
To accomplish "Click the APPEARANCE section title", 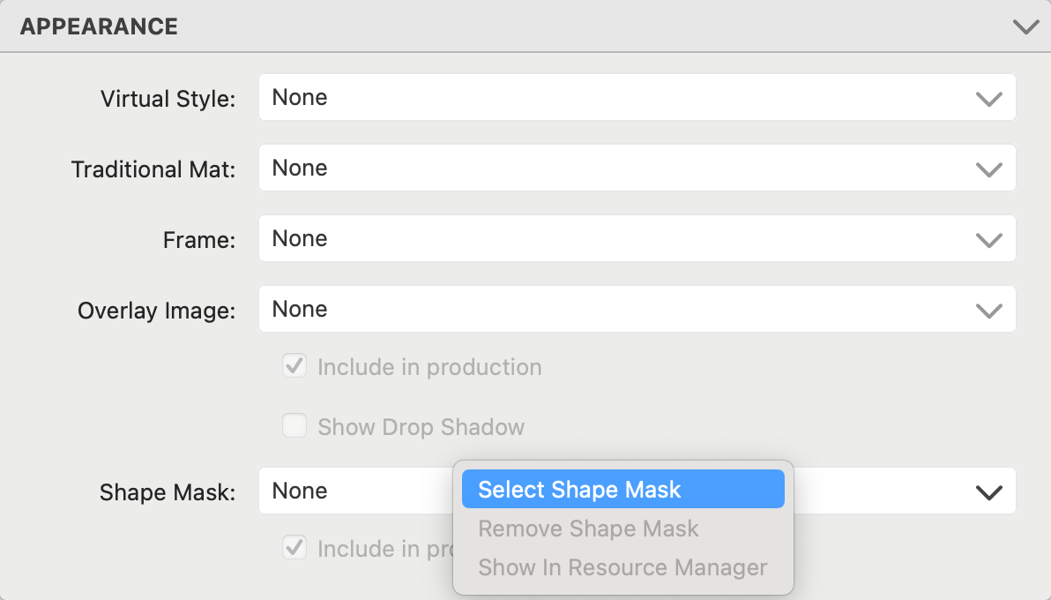I will tap(99, 26).
